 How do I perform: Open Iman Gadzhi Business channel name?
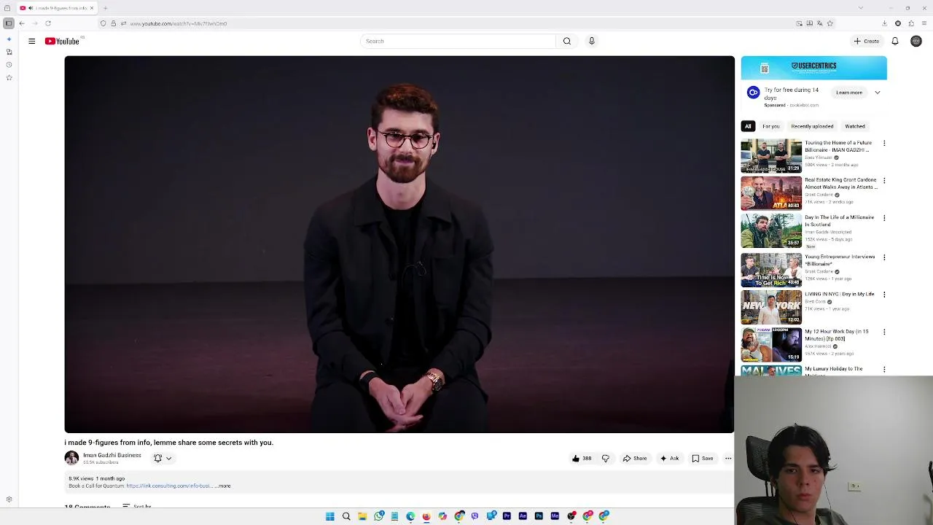pyautogui.click(x=112, y=455)
